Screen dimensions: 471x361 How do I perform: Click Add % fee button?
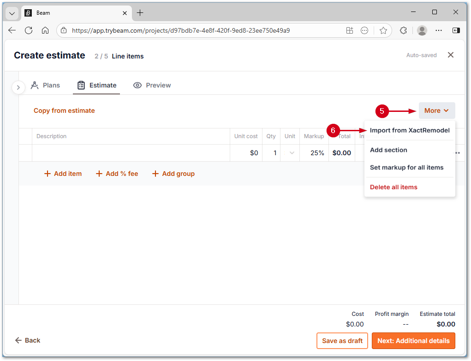[117, 174]
